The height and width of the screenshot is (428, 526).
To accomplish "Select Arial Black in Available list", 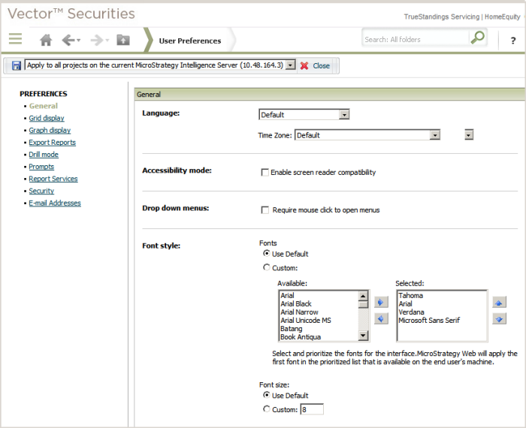I will (296, 303).
